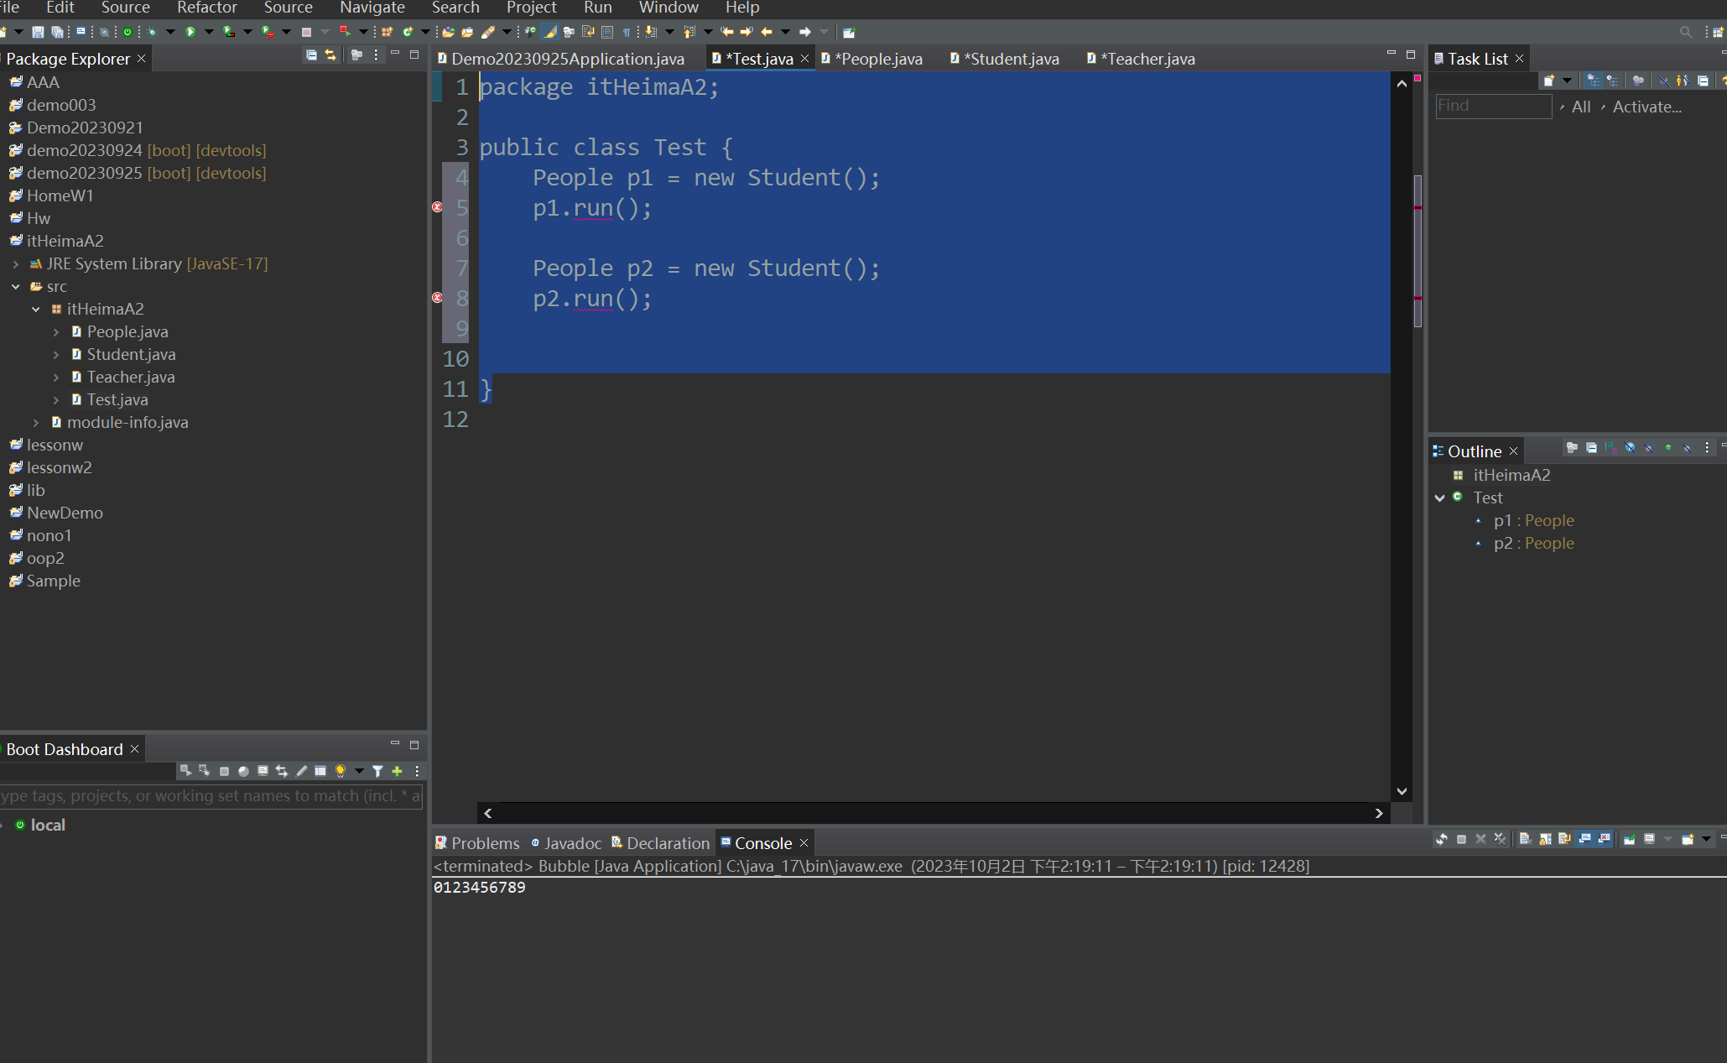Open the Problems tab

click(477, 843)
